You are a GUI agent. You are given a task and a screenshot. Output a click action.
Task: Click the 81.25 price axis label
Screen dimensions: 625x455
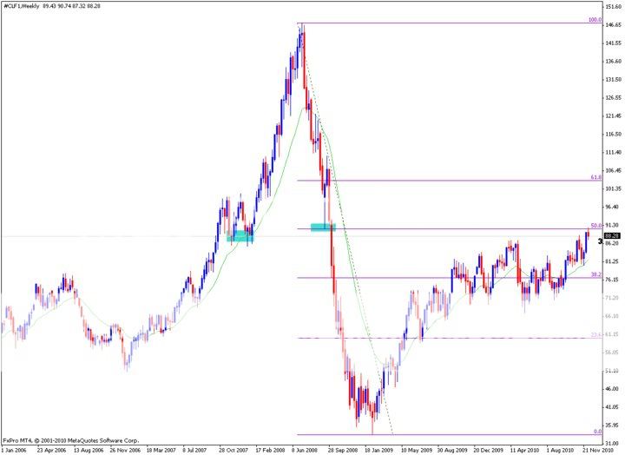[x=613, y=261]
